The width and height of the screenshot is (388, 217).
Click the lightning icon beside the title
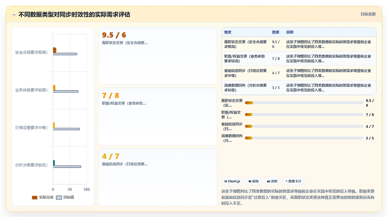(14, 15)
